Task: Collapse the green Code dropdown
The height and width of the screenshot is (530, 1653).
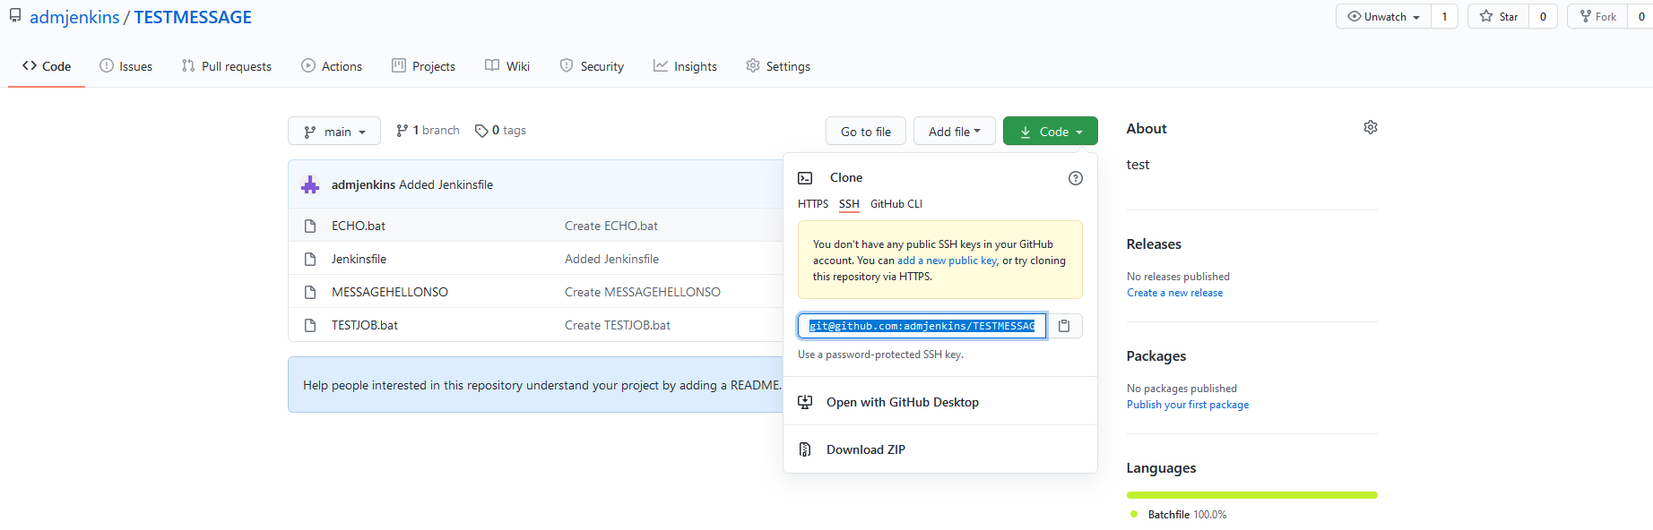Action: [x=1051, y=131]
